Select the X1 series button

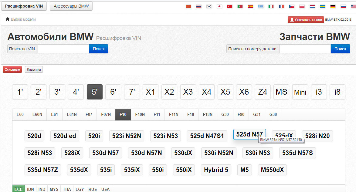click(151, 92)
